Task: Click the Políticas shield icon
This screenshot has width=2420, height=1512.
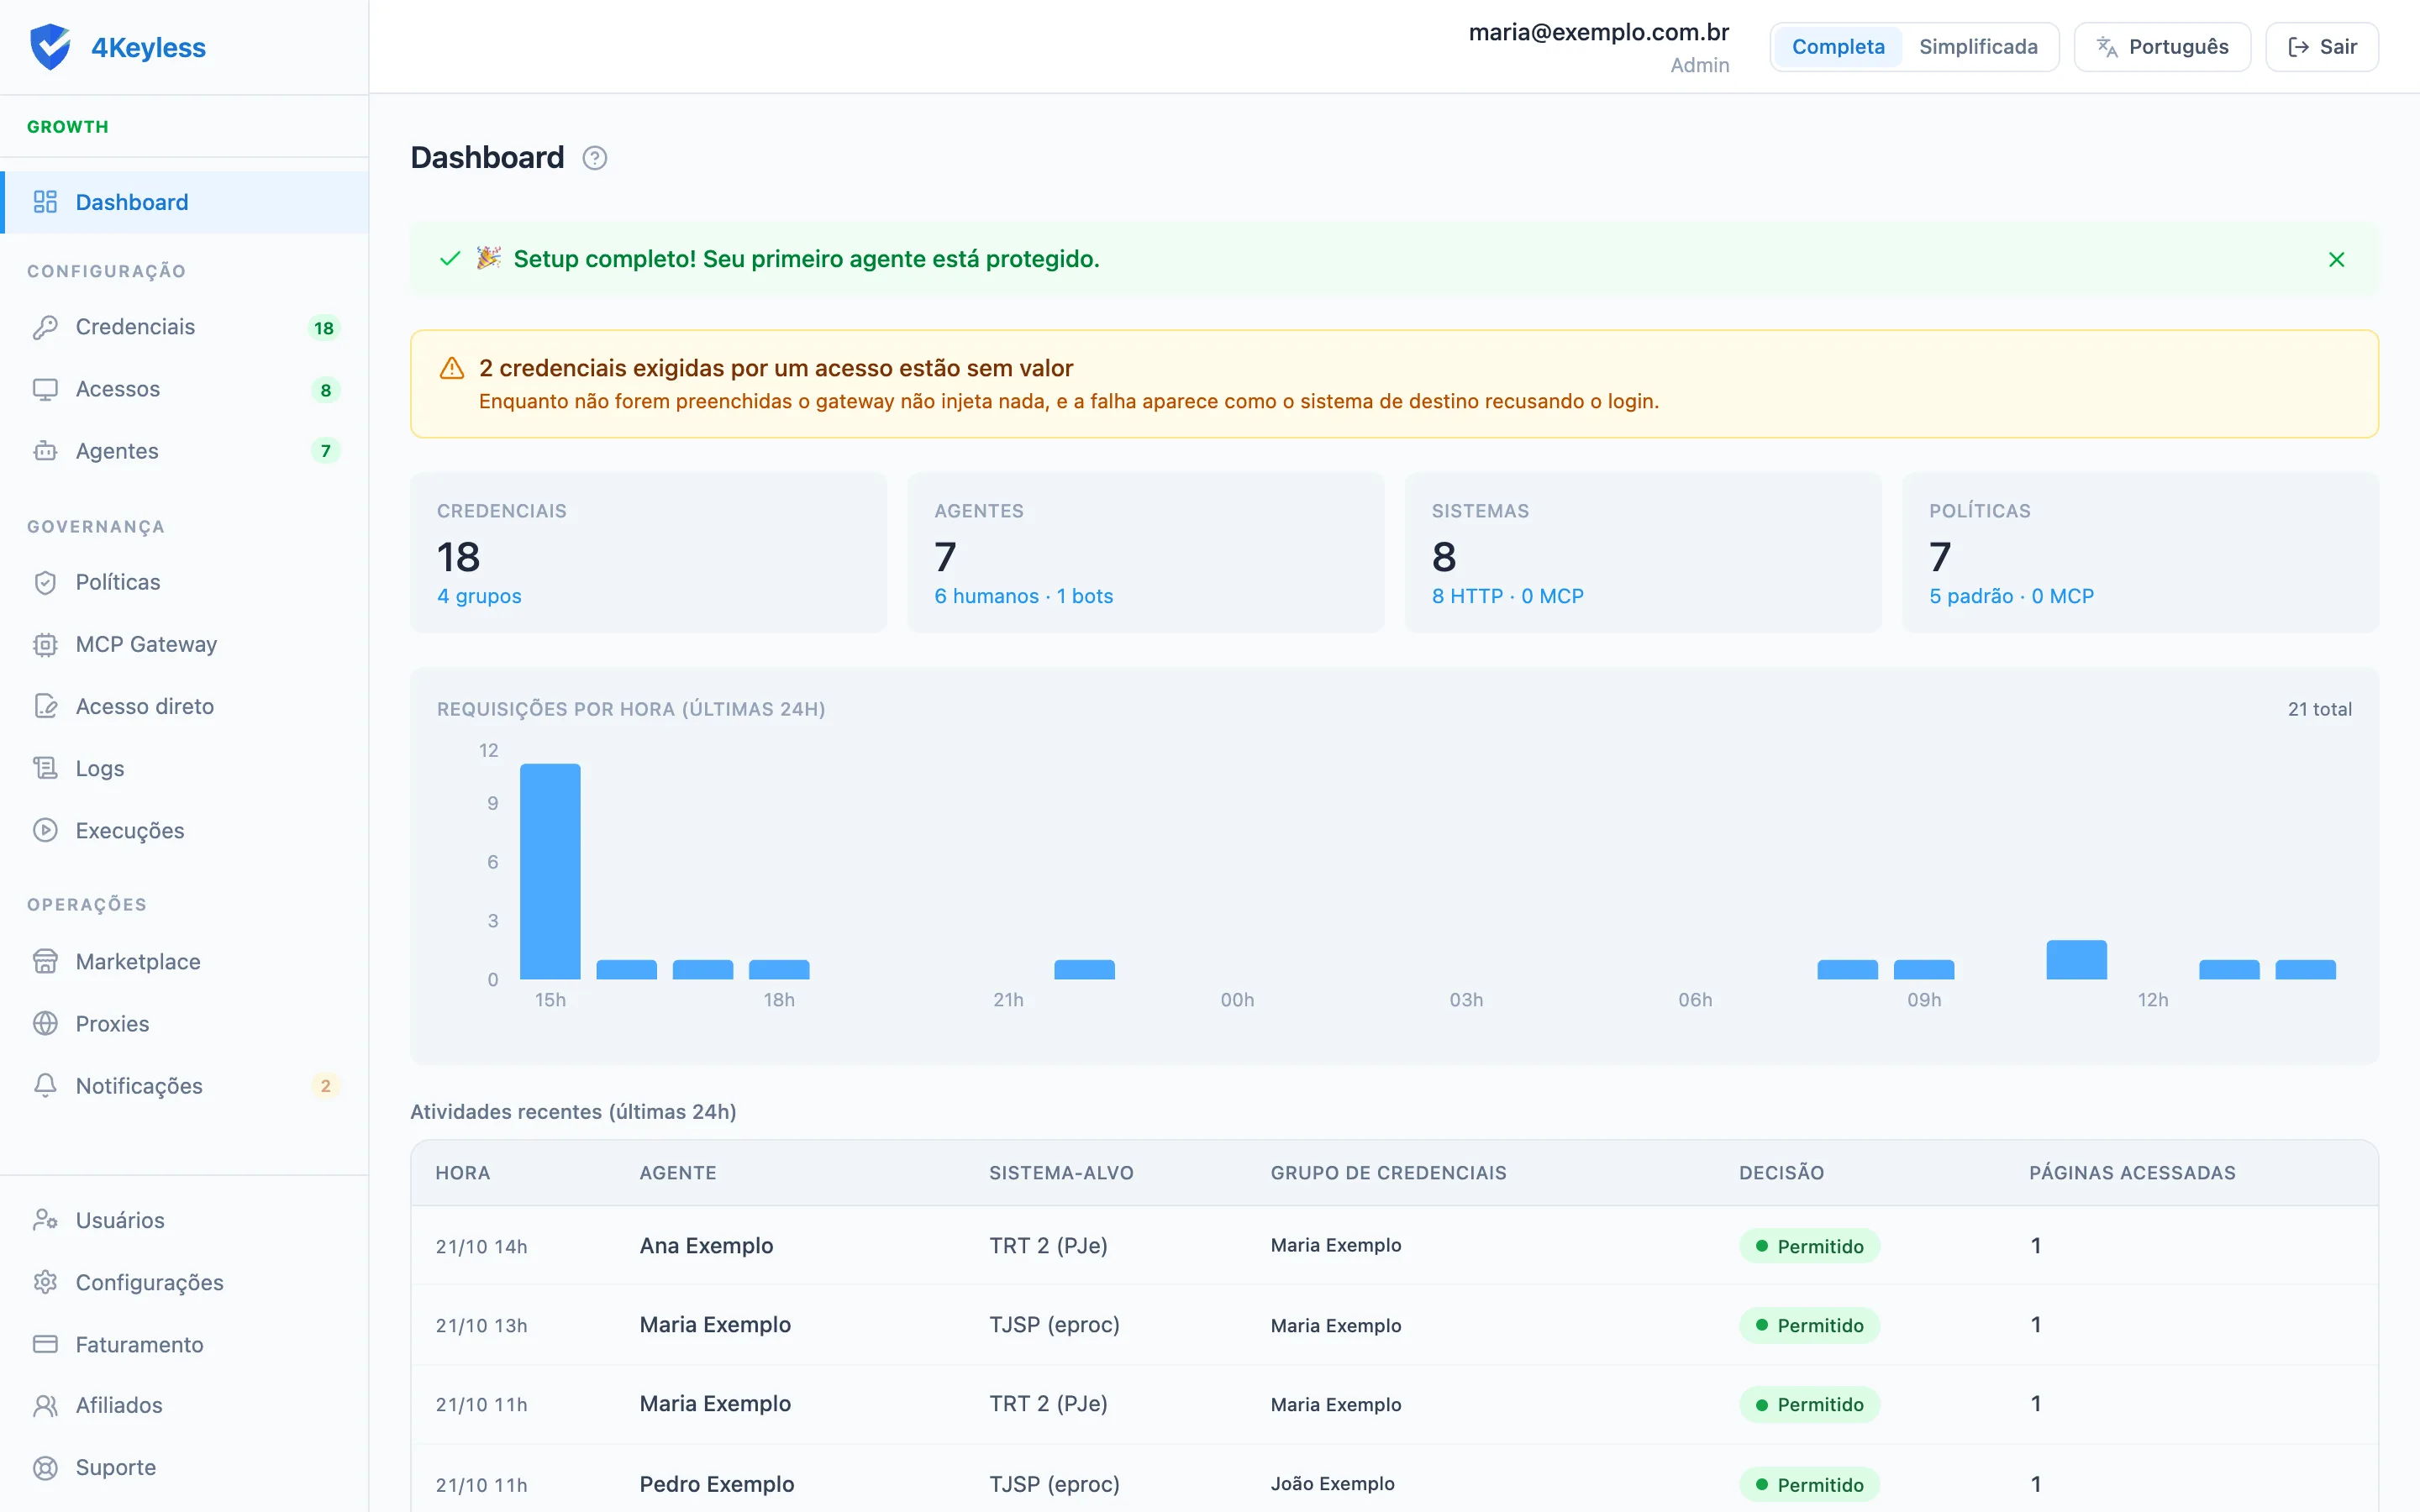Action: 45,582
